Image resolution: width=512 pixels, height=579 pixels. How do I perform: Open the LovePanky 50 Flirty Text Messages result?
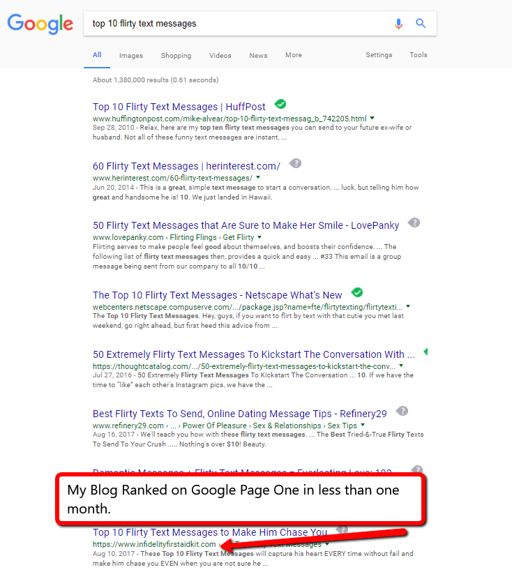pyautogui.click(x=246, y=225)
